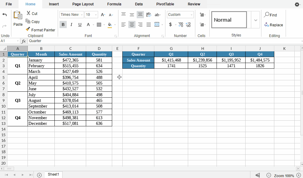Click the Undo arrow icon
303x178 pixels.
4,15
